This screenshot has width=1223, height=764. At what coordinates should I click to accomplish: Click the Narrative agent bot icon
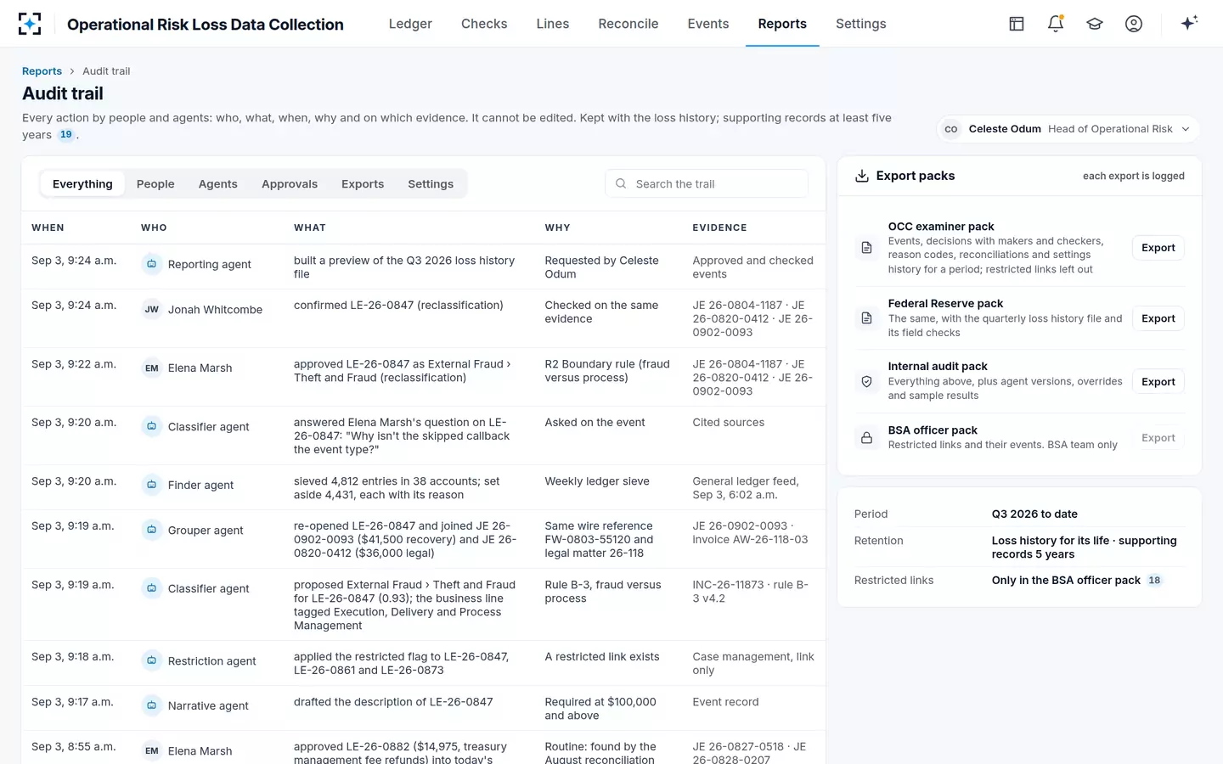coord(151,705)
